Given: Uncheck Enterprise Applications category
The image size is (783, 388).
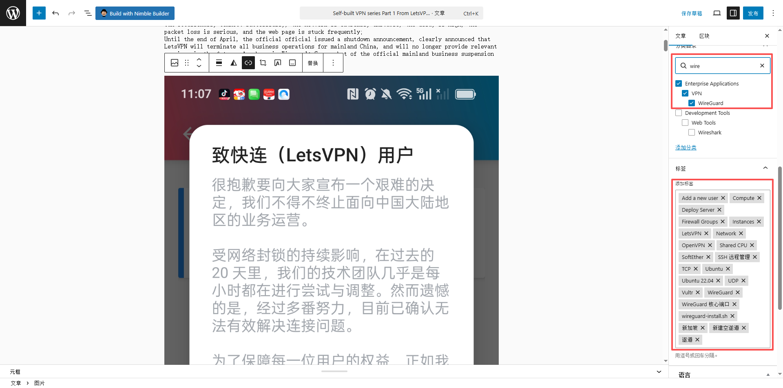Looking at the screenshot, I should [x=679, y=83].
